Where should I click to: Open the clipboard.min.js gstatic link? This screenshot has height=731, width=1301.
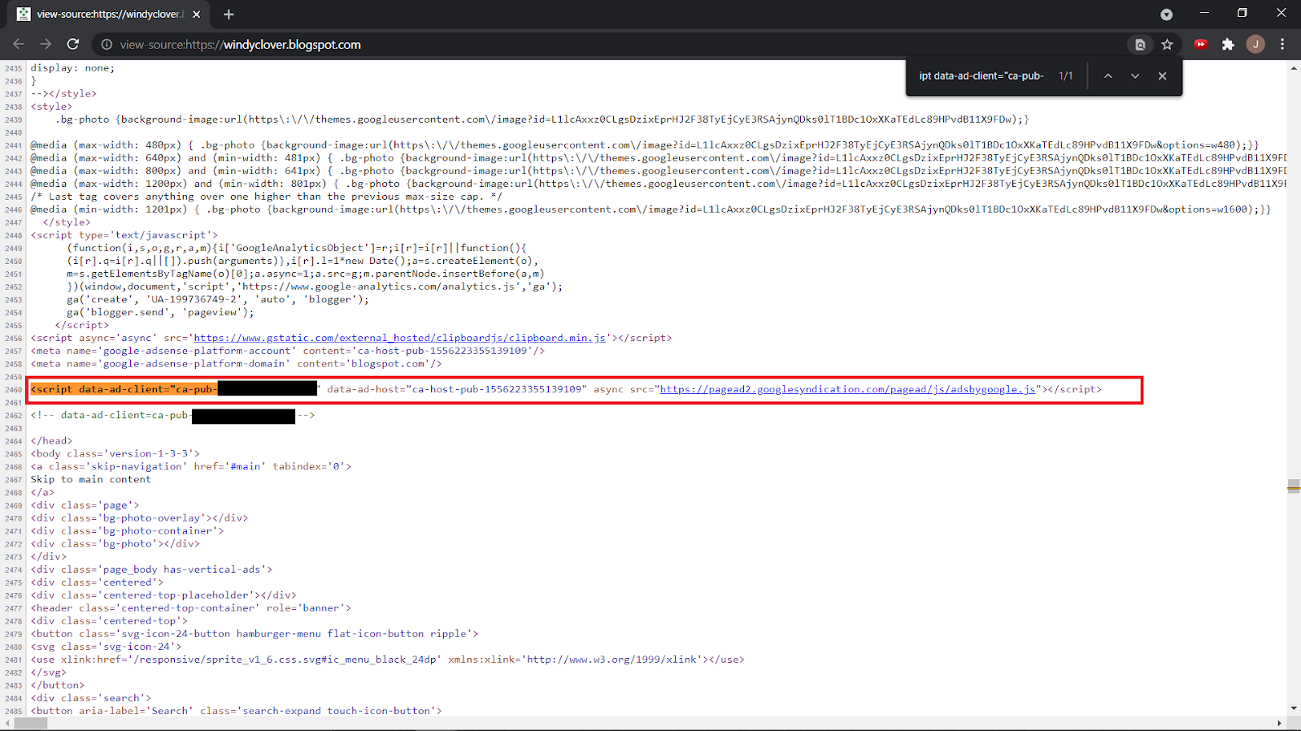pyautogui.click(x=399, y=338)
